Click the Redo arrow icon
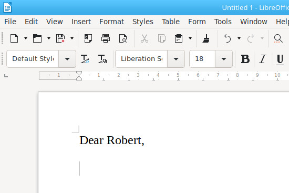Screen dimensions: 289x193 click(251, 38)
